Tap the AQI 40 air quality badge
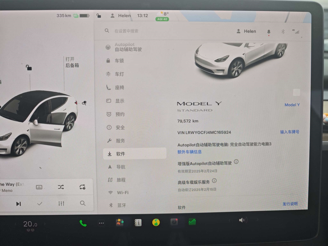The image size is (328, 246). [x=162, y=19]
